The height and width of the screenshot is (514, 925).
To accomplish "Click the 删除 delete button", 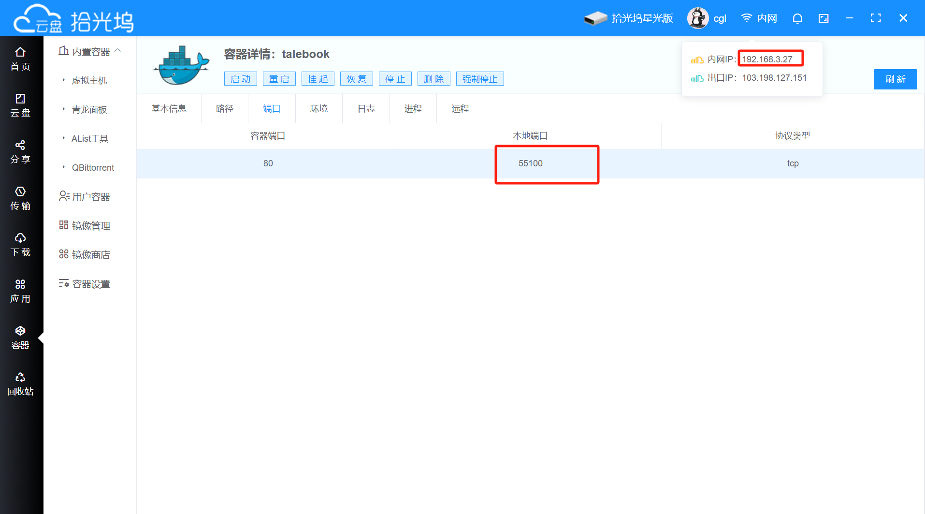I will pos(434,79).
